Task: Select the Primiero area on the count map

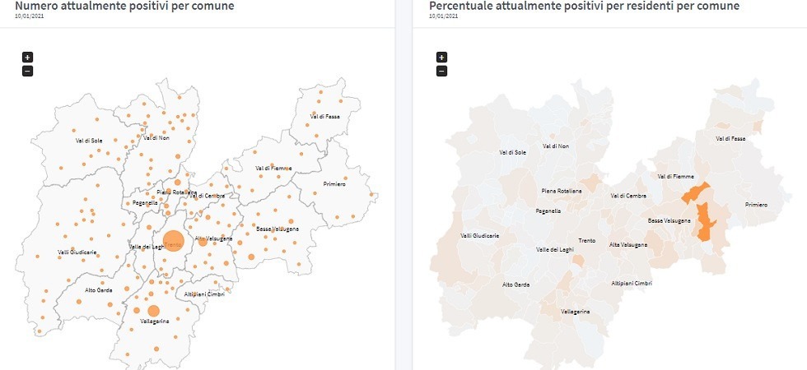Action: 334,183
